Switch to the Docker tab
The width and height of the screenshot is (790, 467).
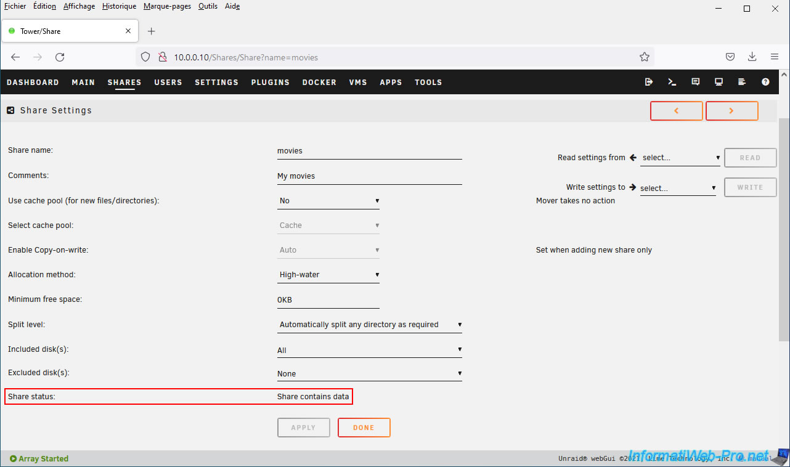click(x=319, y=83)
